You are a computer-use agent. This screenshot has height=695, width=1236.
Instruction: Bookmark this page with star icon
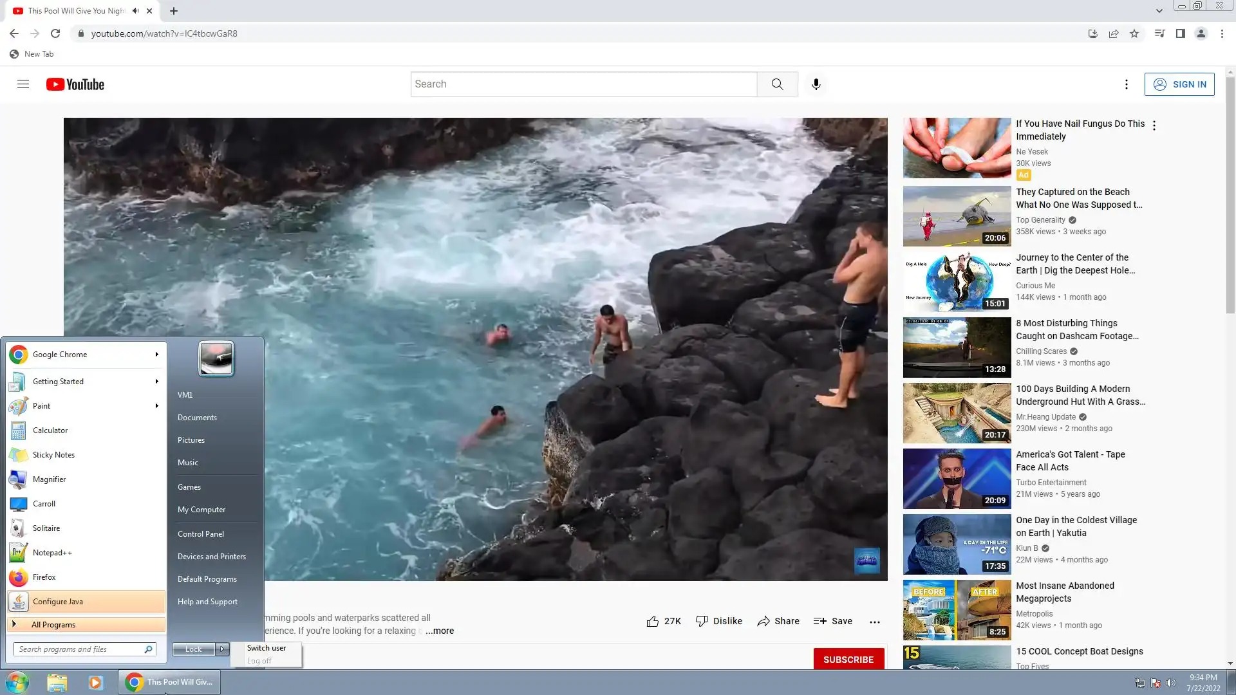[x=1134, y=33]
